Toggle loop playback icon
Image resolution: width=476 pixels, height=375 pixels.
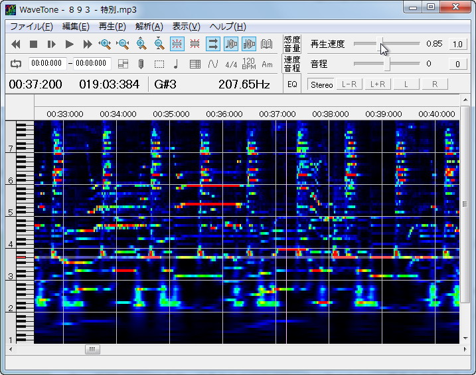tap(16, 64)
